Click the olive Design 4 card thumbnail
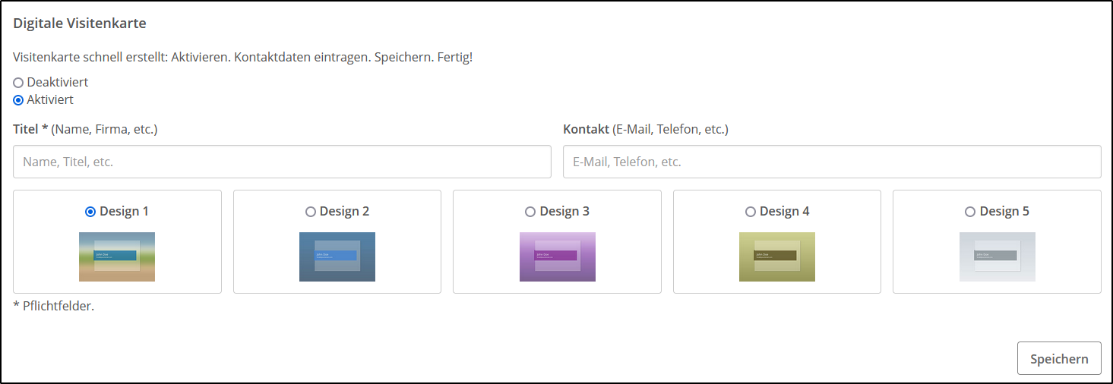 [776, 257]
